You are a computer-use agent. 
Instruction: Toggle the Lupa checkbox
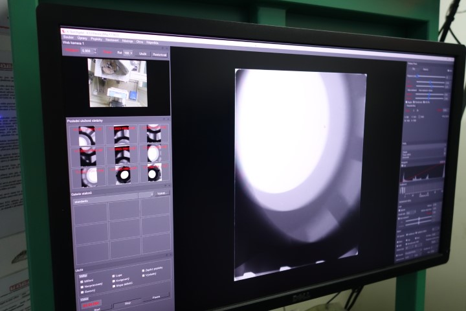point(114,275)
